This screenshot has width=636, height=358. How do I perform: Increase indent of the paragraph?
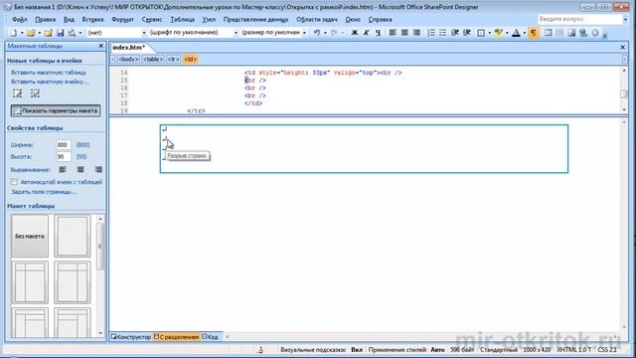pos(467,33)
